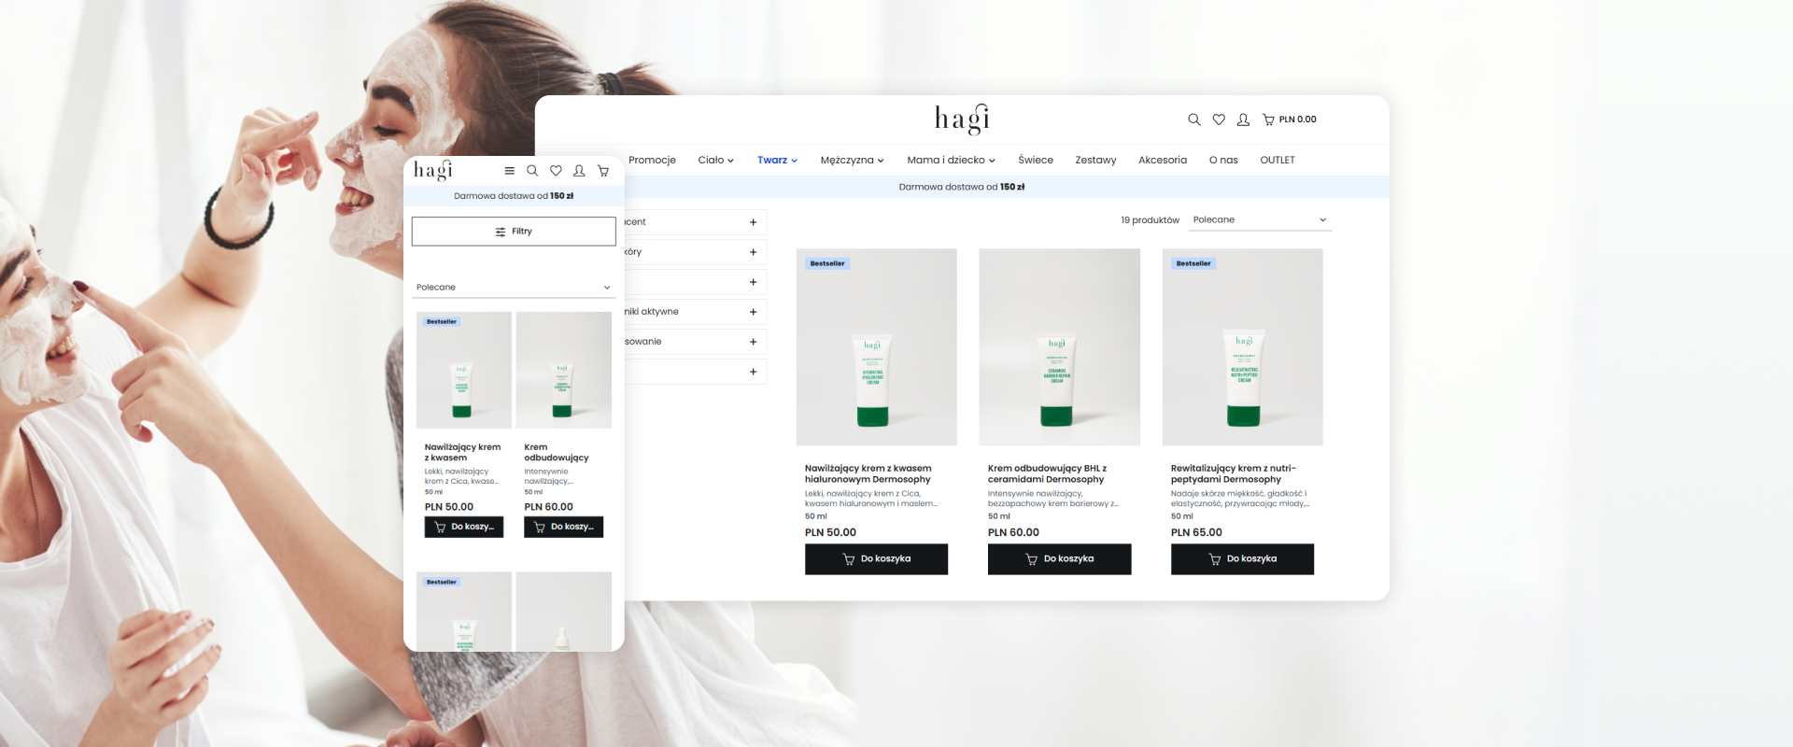Open search in desktop store header
1793x747 pixels.
(1193, 120)
